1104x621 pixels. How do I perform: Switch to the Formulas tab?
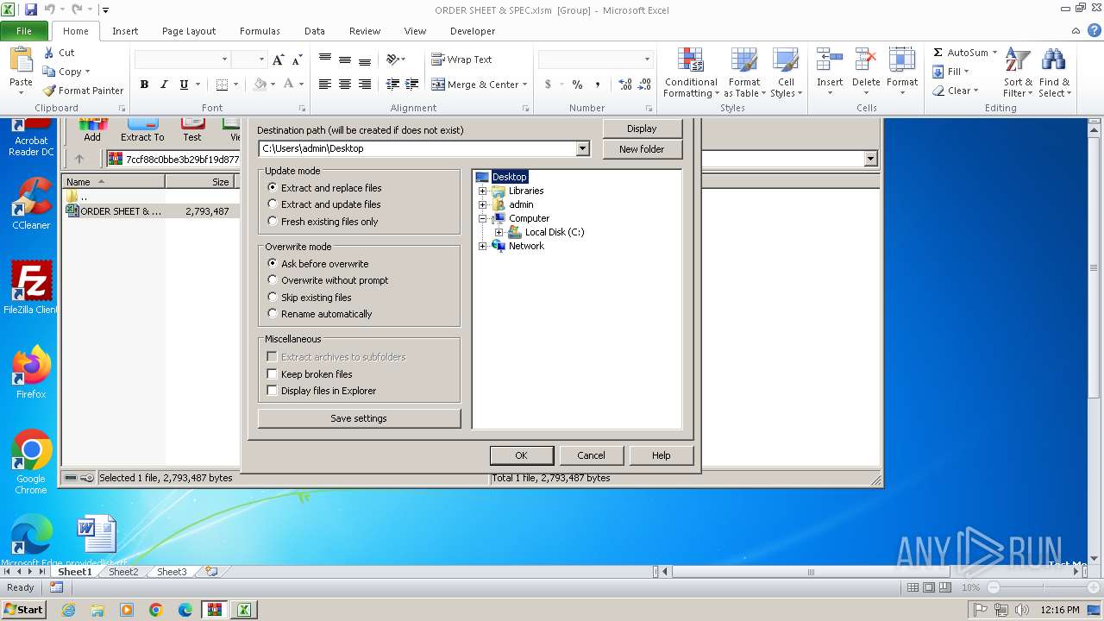click(x=260, y=31)
